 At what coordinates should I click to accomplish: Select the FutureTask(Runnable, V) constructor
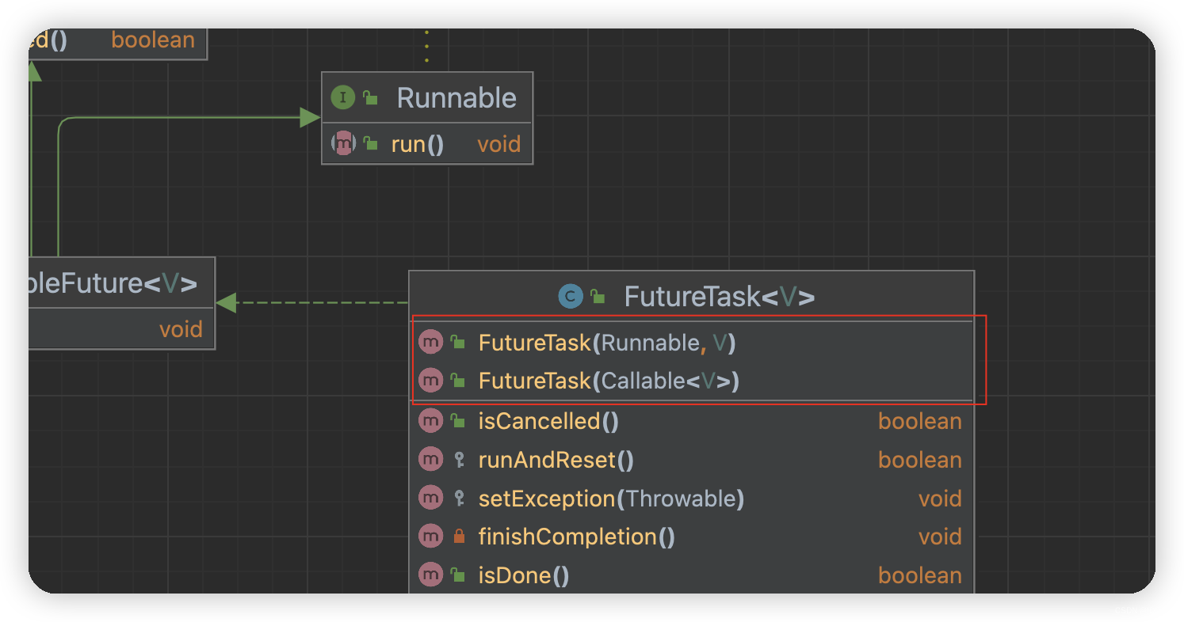pyautogui.click(x=608, y=343)
